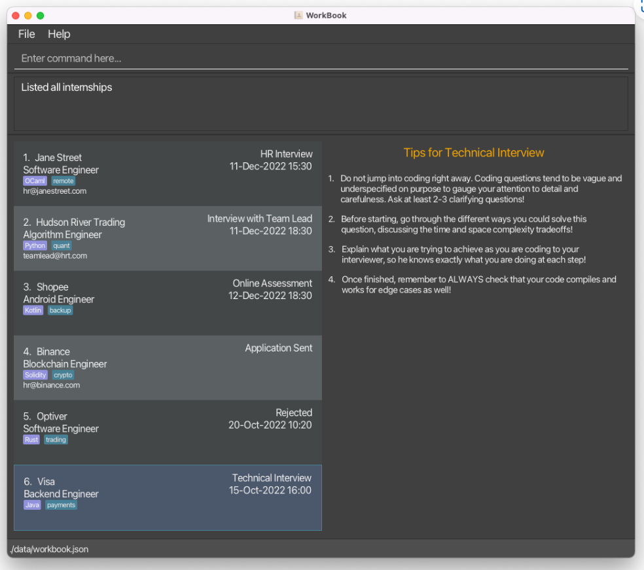
Task: Select the Visa internship entry
Action: click(x=168, y=498)
